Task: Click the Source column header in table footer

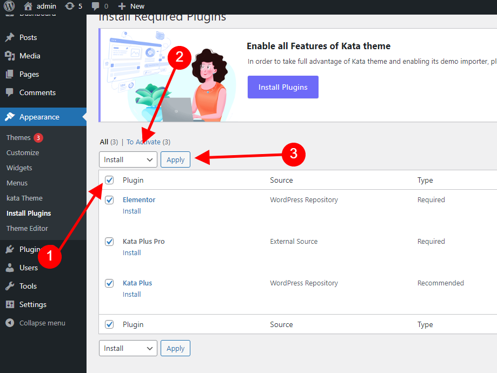Action: [281, 324]
